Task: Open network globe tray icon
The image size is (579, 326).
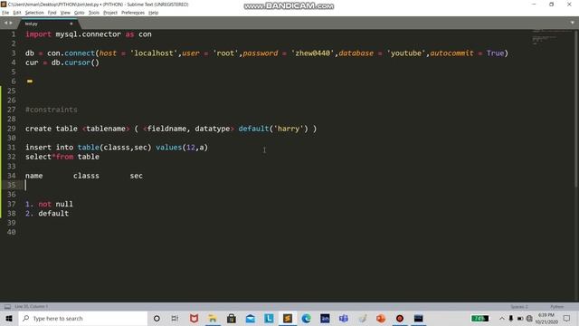Action: (529, 318)
